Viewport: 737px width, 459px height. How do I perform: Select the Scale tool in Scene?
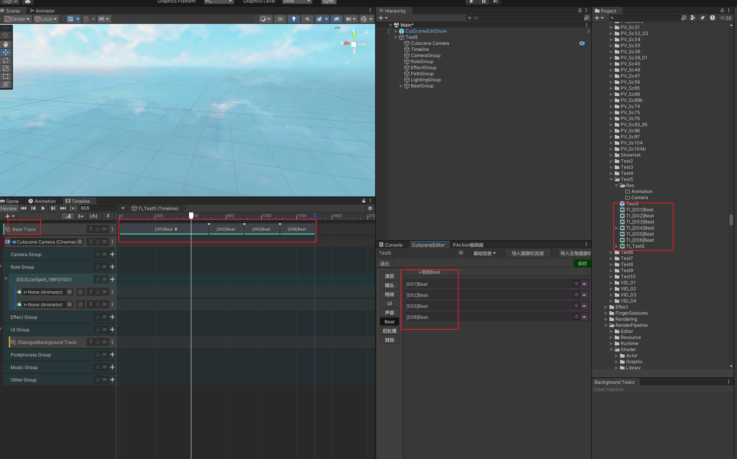tap(6, 68)
